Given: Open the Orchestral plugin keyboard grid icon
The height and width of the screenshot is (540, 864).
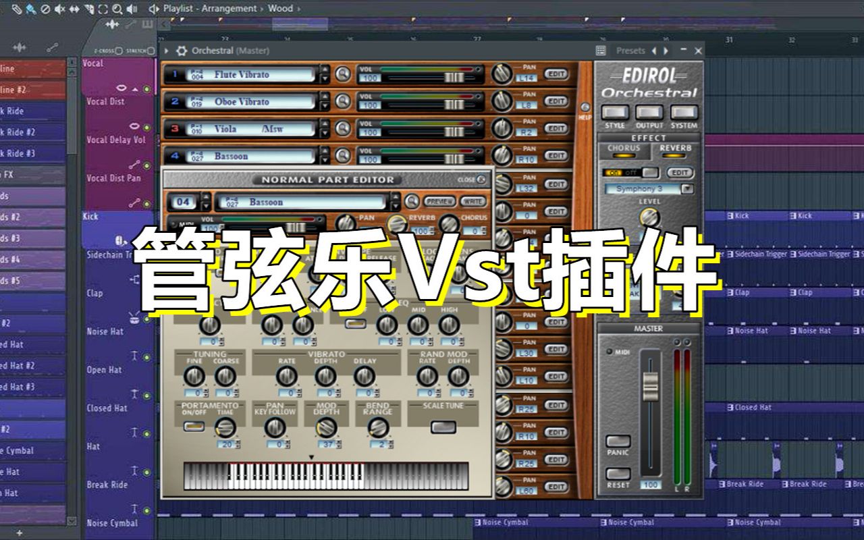Looking at the screenshot, I should [x=601, y=51].
